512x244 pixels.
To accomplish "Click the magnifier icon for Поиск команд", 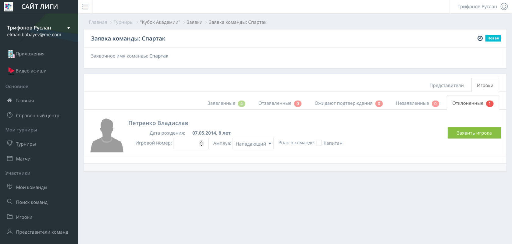I will click(x=10, y=202).
